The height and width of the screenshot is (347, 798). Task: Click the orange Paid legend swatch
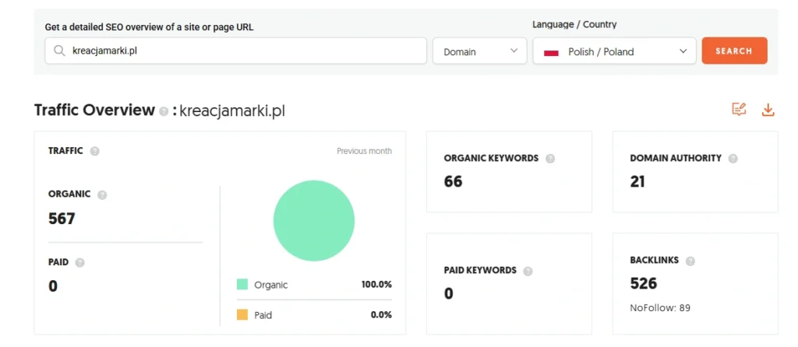[242, 315]
